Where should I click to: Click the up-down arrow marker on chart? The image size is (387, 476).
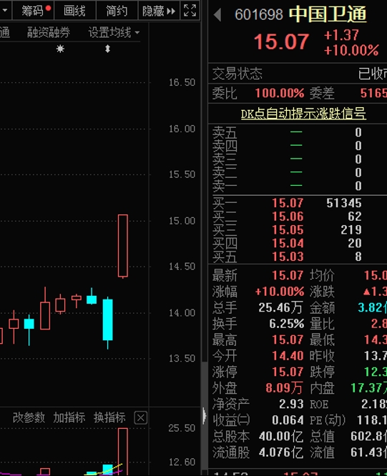pos(107,49)
